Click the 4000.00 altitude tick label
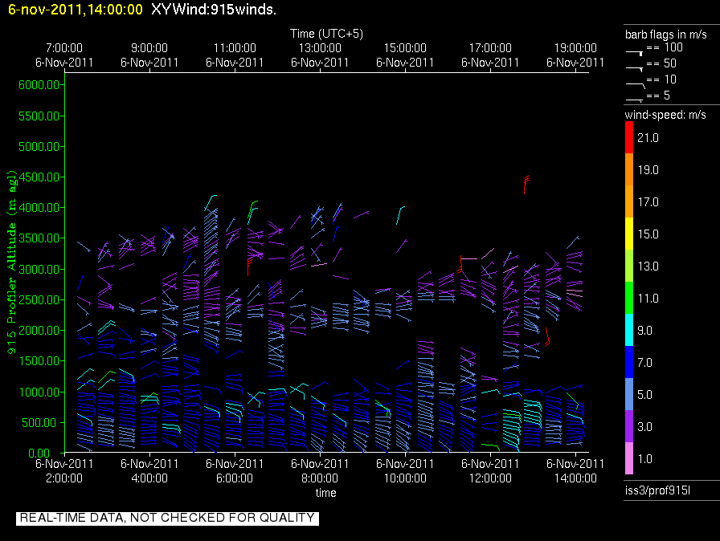The width and height of the screenshot is (720, 541). tap(39, 208)
